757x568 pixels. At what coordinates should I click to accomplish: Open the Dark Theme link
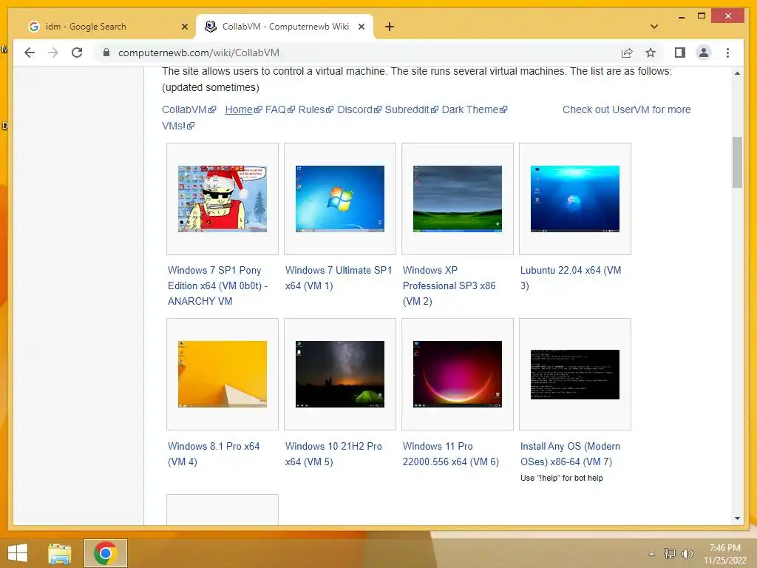(x=475, y=109)
